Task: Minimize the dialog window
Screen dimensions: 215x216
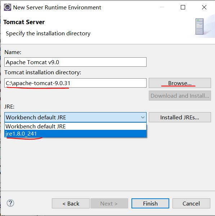Action: click(x=162, y=7)
